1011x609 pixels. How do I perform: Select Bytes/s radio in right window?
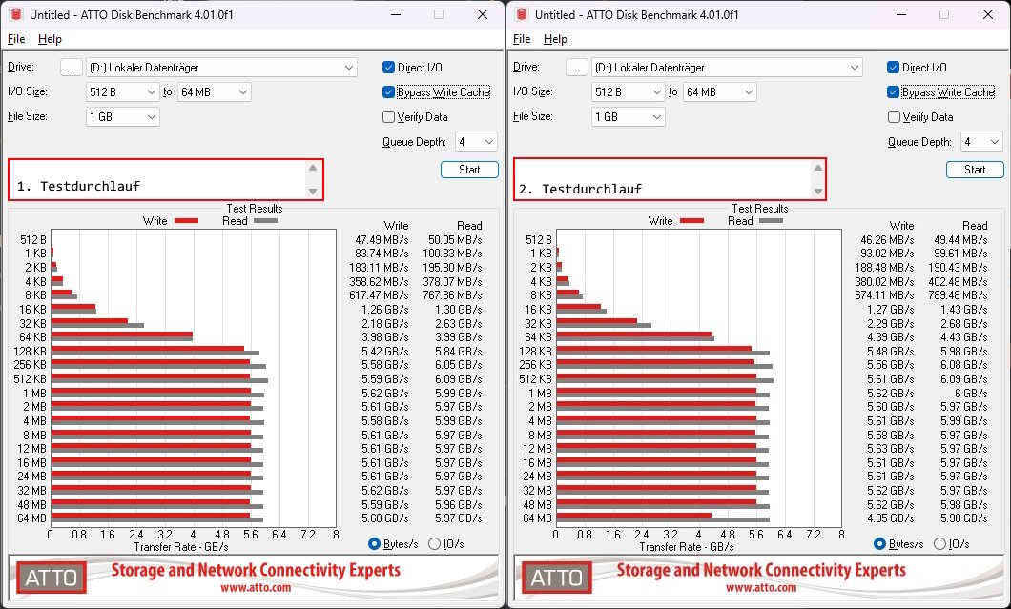(x=879, y=544)
